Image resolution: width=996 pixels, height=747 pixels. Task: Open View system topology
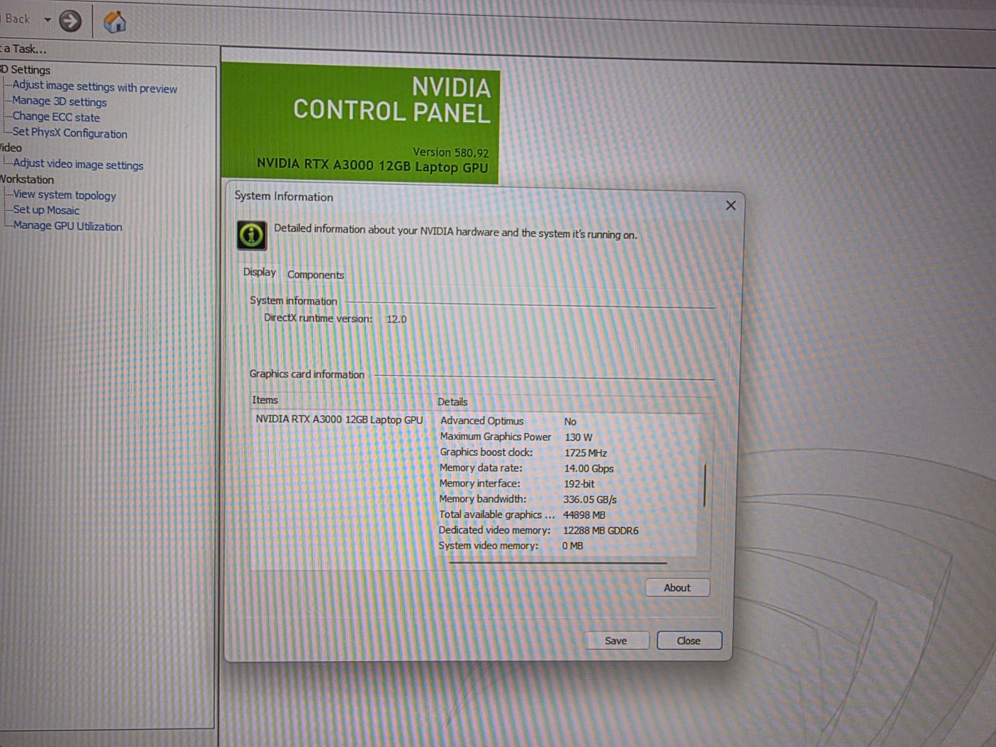[65, 195]
